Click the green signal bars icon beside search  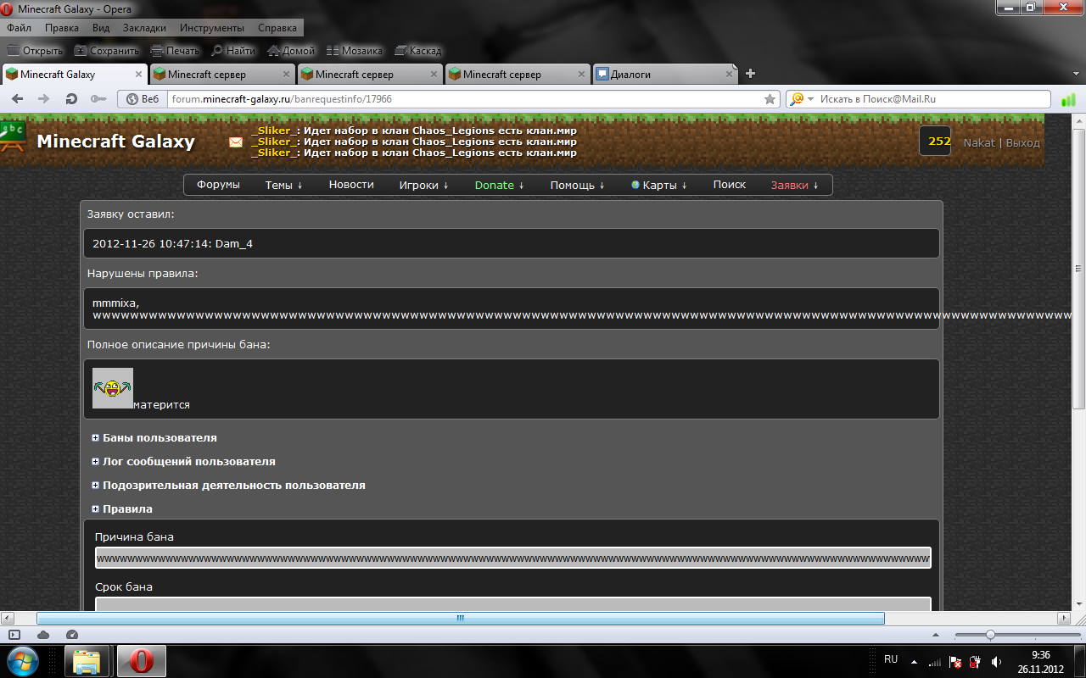point(1068,99)
